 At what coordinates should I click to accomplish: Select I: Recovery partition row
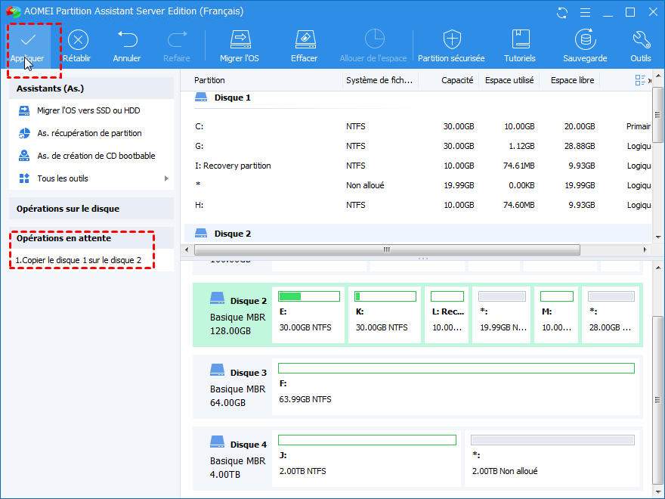(x=418, y=166)
